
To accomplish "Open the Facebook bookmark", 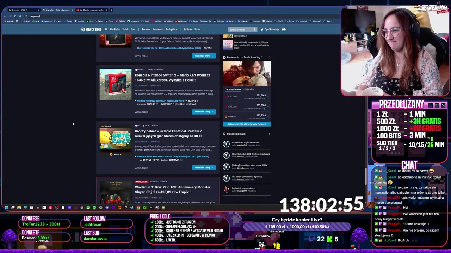I will coord(47,21).
